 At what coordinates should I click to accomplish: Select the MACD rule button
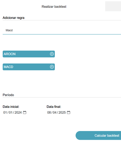click(29, 67)
